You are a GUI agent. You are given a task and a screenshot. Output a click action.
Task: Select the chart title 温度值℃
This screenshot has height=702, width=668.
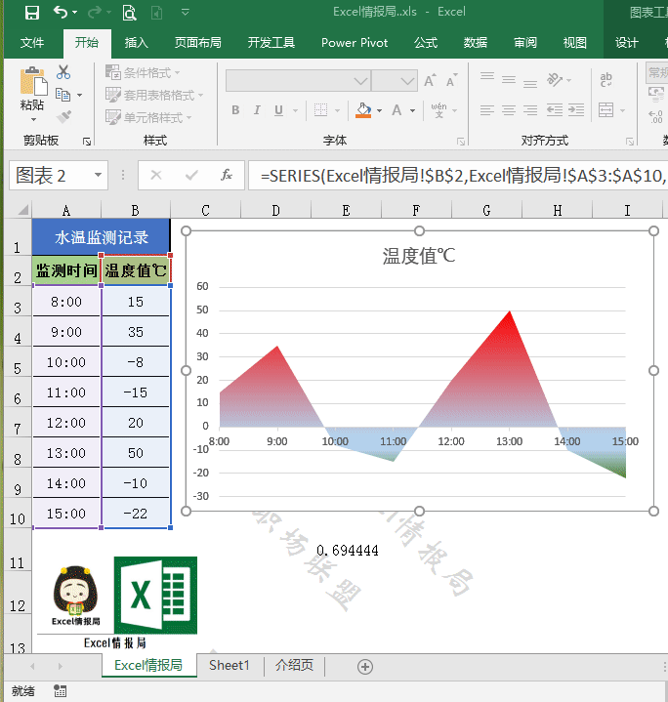[x=419, y=256]
